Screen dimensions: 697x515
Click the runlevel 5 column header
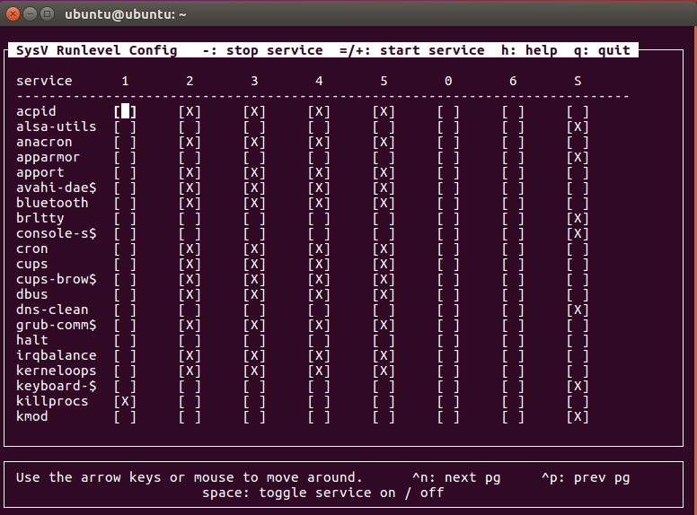coord(384,82)
